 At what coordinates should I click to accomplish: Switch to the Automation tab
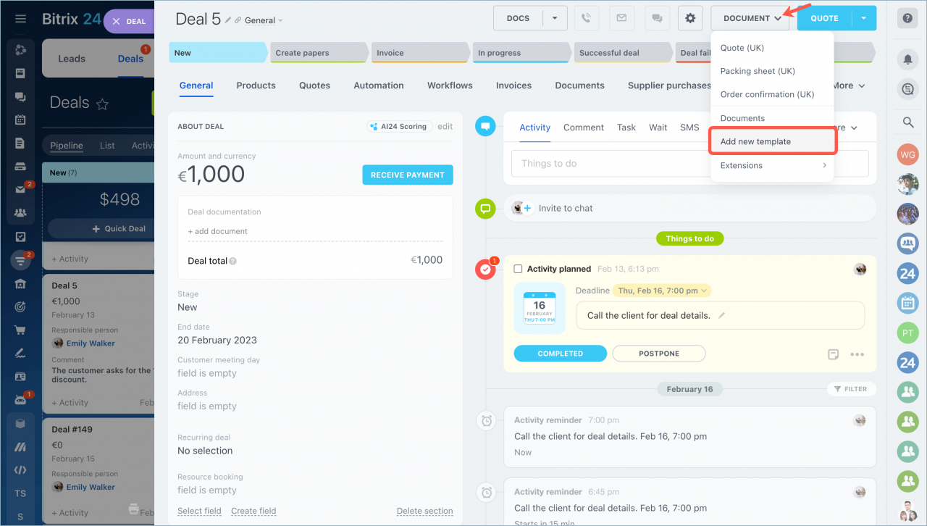tap(379, 85)
